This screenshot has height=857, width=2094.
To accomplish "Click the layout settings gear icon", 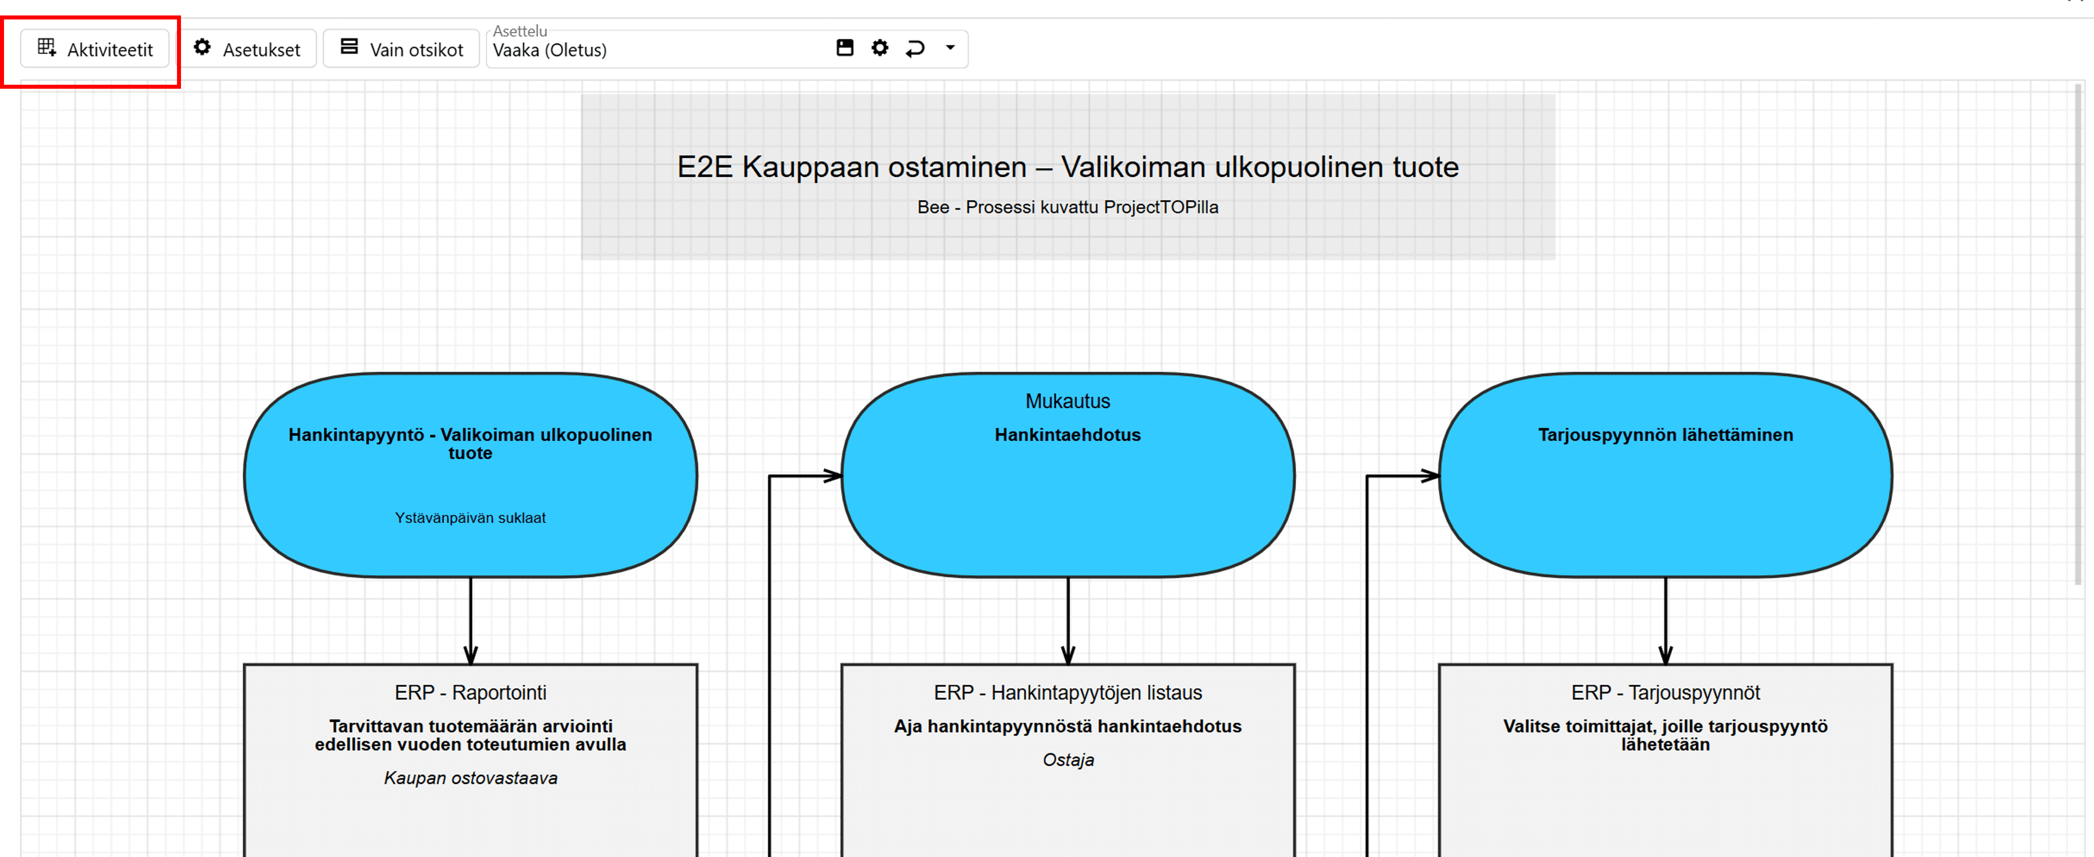I will (x=880, y=48).
